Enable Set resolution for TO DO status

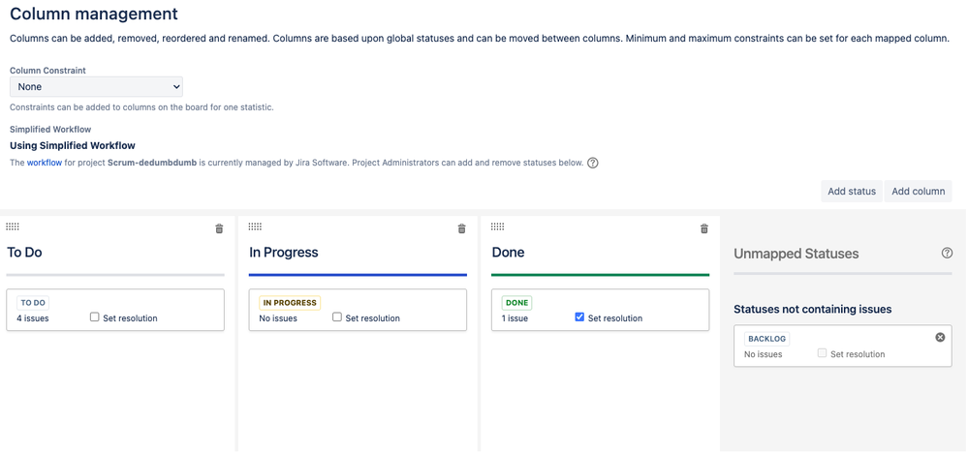click(94, 317)
